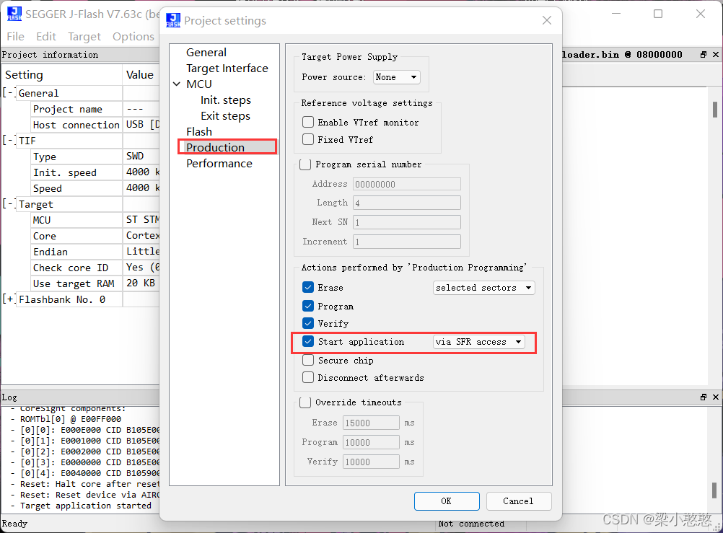723x533 pixels.
Task: Select General settings page
Action: 206,52
